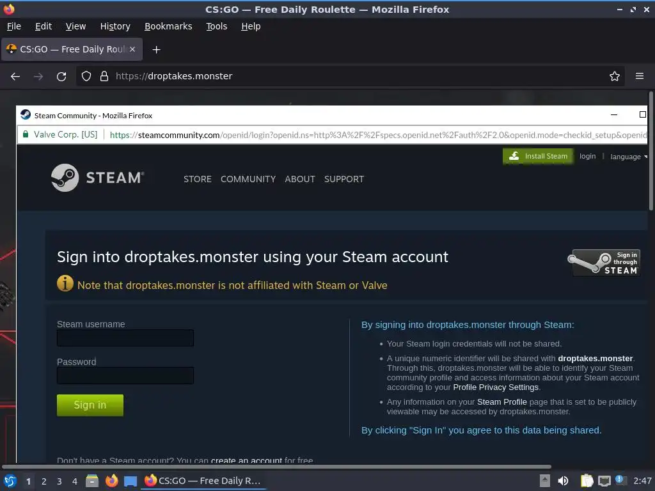
Task: Click the CS:GO Firefox taskbar window button
Action: click(x=203, y=481)
